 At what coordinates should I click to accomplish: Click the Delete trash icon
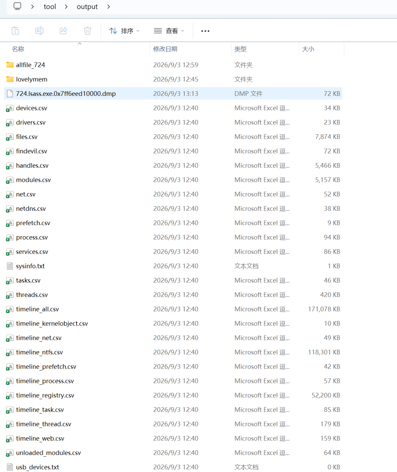87,31
